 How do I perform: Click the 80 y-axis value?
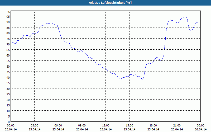point(8,33)
